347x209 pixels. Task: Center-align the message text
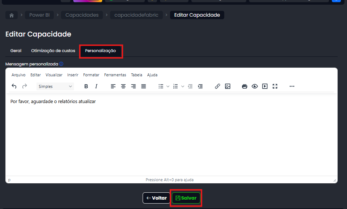pyautogui.click(x=123, y=86)
